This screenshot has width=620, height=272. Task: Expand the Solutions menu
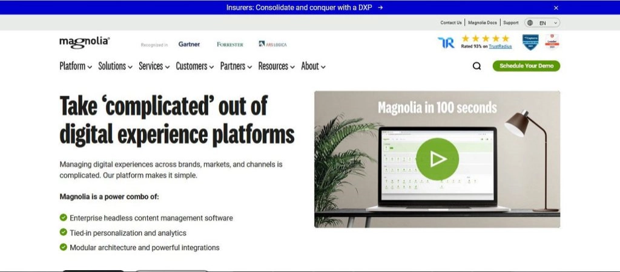pos(115,66)
